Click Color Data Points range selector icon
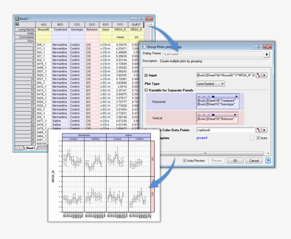The image size is (291, 239). [x=258, y=130]
